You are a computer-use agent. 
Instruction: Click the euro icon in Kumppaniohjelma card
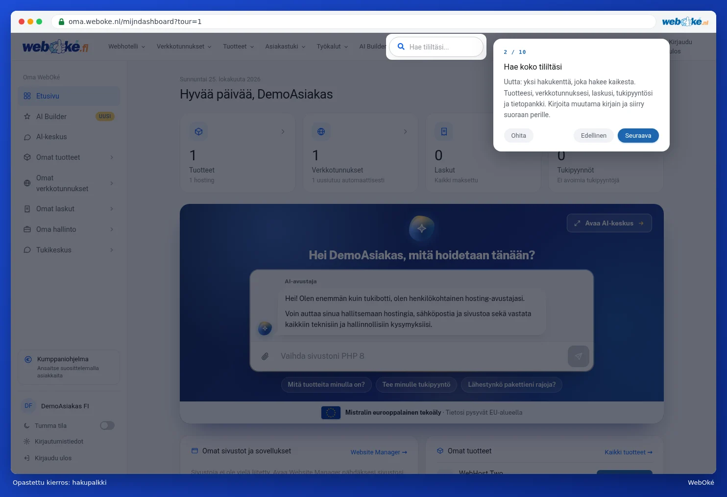(x=28, y=359)
